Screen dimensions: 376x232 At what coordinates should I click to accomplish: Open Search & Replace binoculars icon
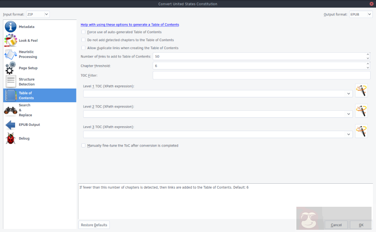point(11,110)
